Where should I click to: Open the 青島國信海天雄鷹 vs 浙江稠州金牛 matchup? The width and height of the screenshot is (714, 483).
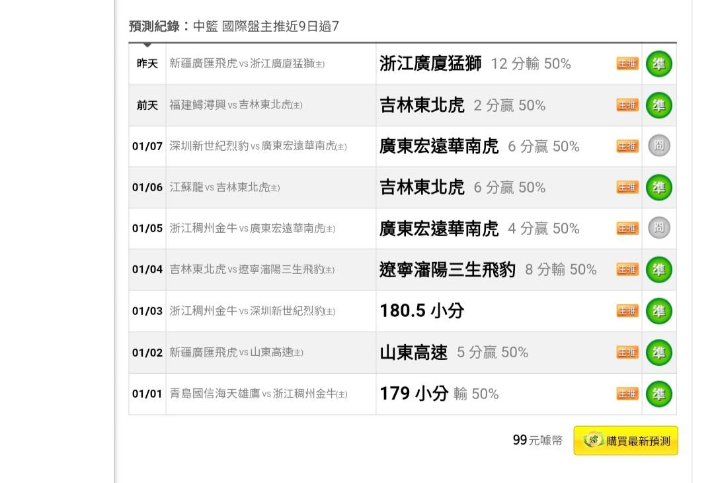point(258,394)
